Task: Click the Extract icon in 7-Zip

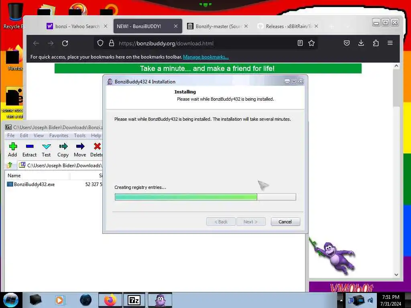Action: click(x=30, y=146)
